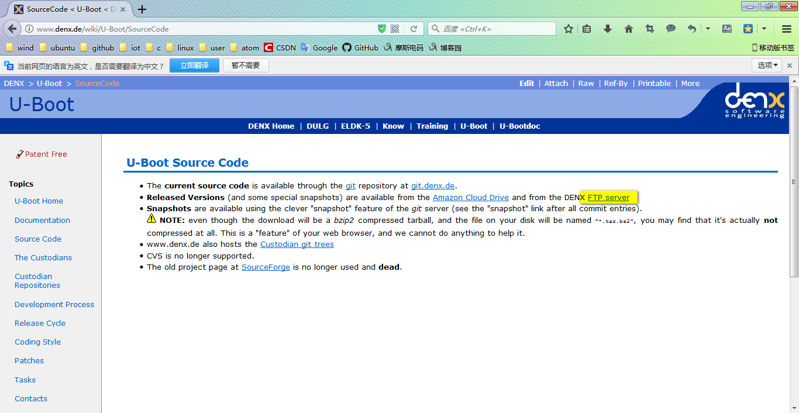The image size is (799, 413).
Task: Click Printable in the wiki toolbar
Action: coord(655,83)
